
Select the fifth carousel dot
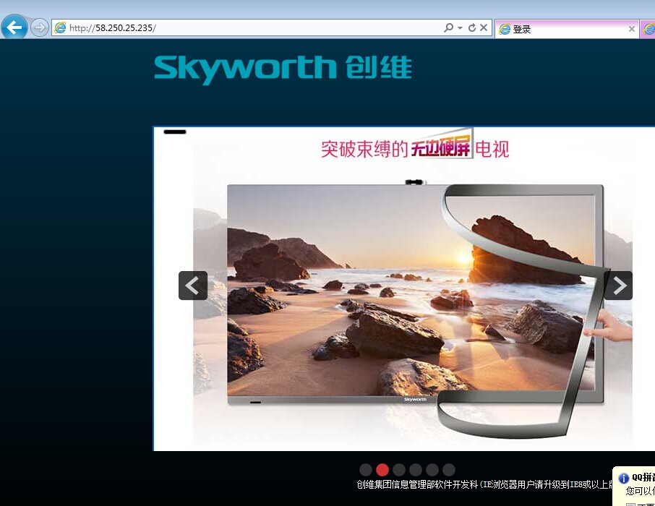tap(432, 470)
